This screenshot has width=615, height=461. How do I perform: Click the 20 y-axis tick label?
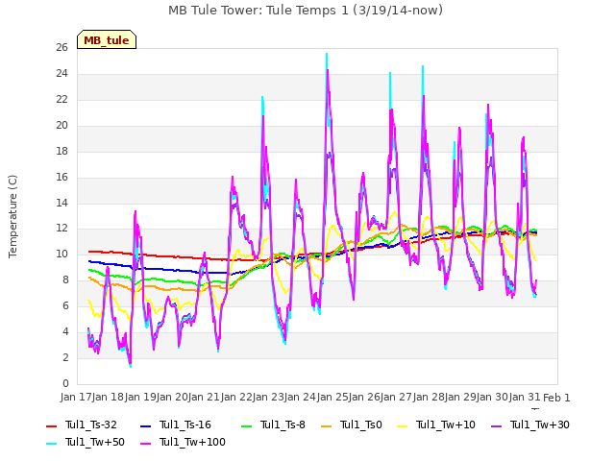click(61, 126)
